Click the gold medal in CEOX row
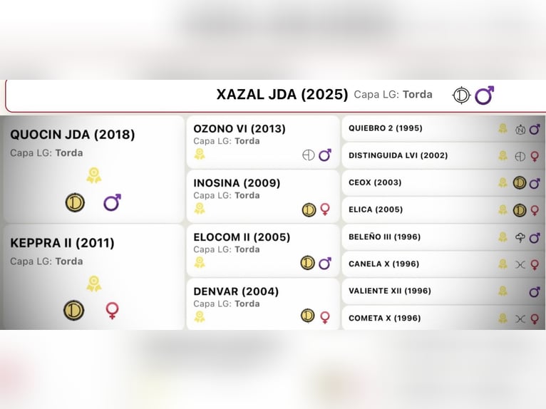 pos(519,182)
